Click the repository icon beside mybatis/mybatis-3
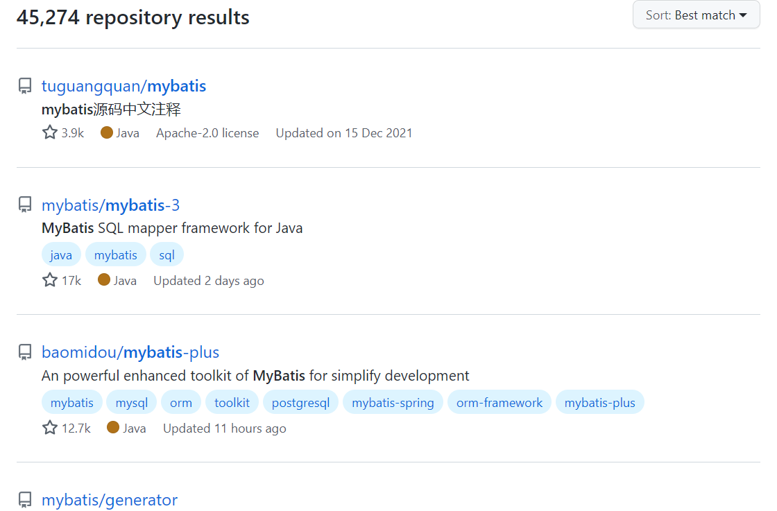Viewport: 777px width, 511px height. pyautogui.click(x=25, y=205)
